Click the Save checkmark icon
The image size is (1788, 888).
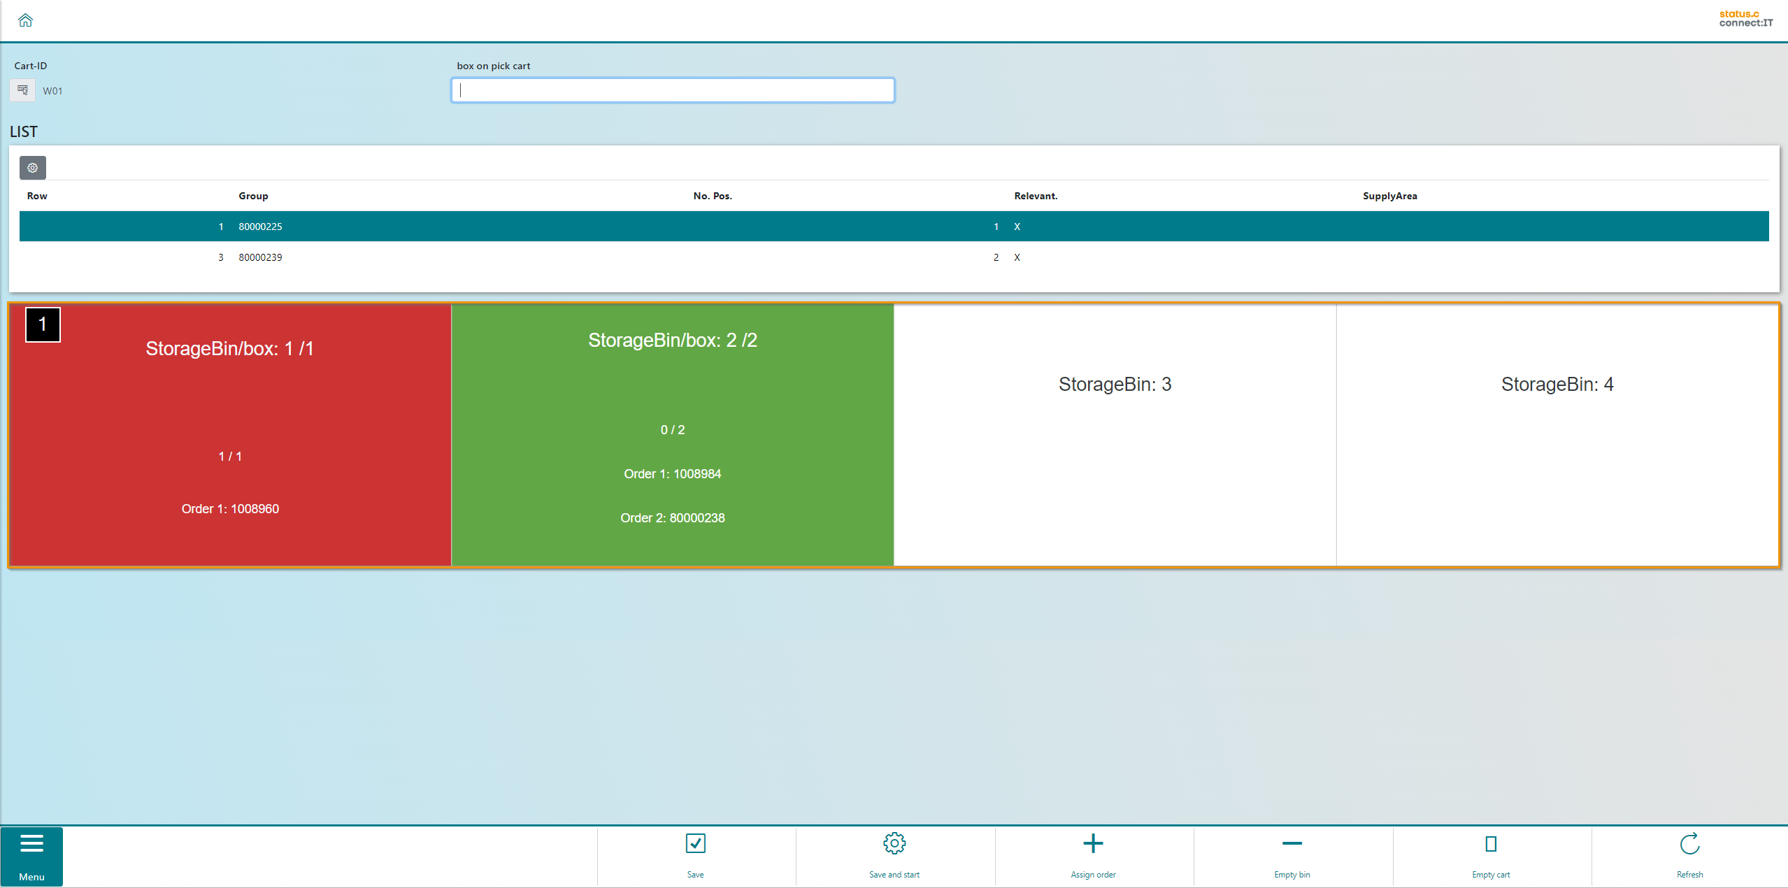tap(695, 845)
